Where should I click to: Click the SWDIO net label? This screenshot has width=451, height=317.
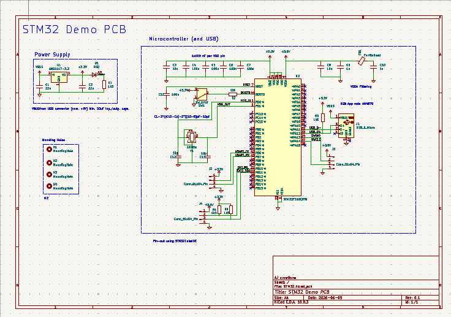316,136
